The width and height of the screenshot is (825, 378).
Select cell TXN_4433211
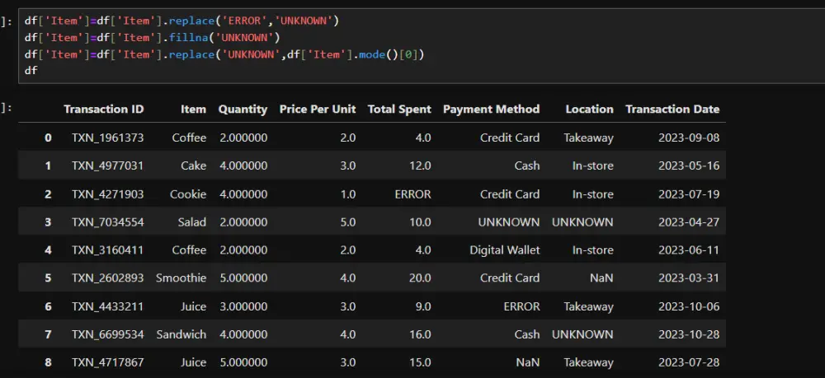pos(108,306)
